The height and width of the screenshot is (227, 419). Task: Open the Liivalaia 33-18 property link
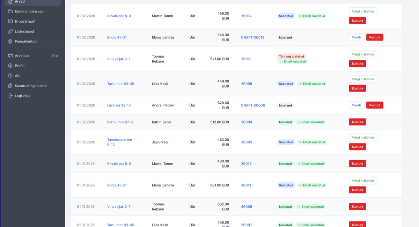tap(119, 105)
